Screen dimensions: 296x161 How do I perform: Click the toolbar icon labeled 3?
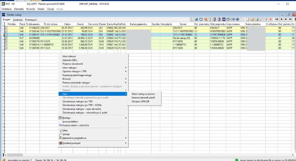pyautogui.click(x=219, y=19)
